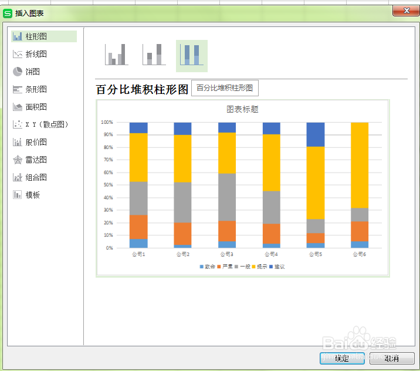
Task: Click the 公司5 axis label
Action: (x=316, y=254)
